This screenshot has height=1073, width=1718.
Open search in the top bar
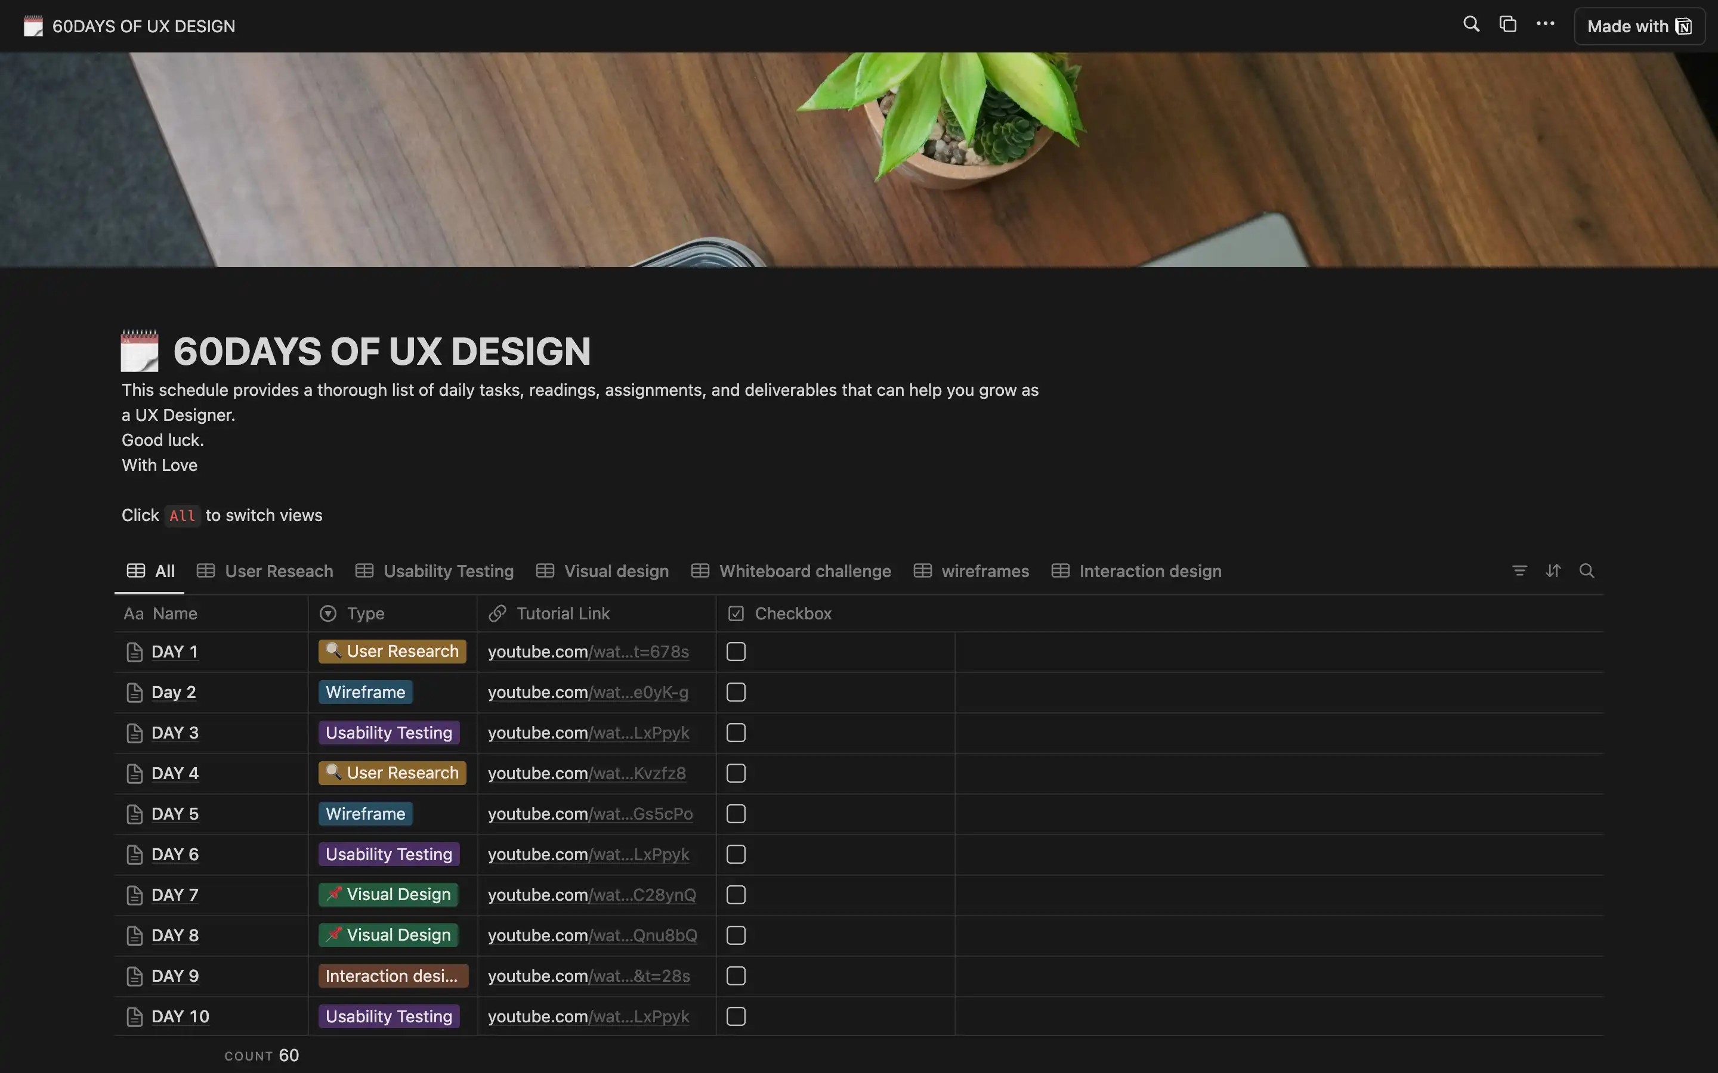click(1472, 25)
